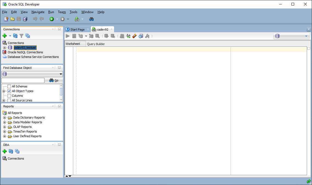Switch to the Query Builder tab
Image resolution: width=312 pixels, height=185 pixels.
[x=96, y=44]
